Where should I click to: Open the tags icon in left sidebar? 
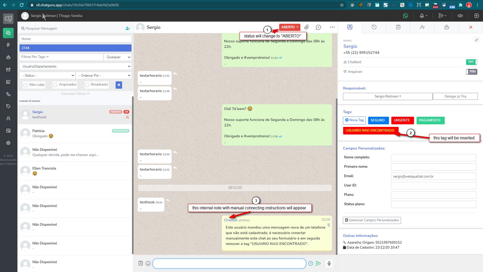8,106
